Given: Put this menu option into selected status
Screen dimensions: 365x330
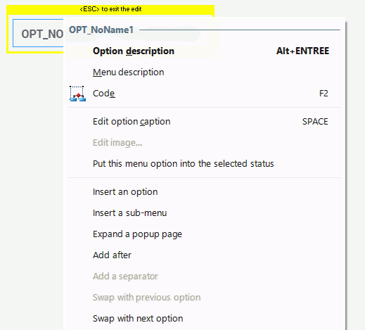Looking at the screenshot, I should coord(204,164).
